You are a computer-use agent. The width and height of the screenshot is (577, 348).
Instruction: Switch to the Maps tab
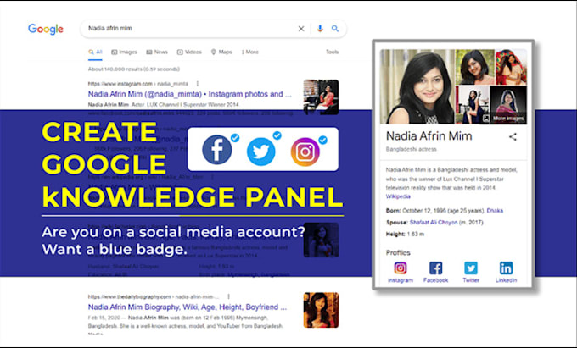point(221,52)
